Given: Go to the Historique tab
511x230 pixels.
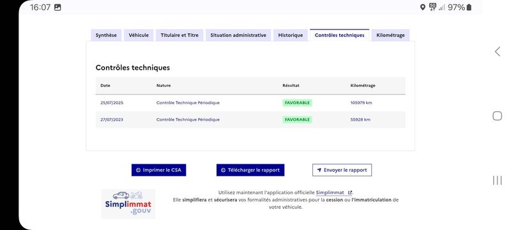Looking at the screenshot, I should 291,35.
